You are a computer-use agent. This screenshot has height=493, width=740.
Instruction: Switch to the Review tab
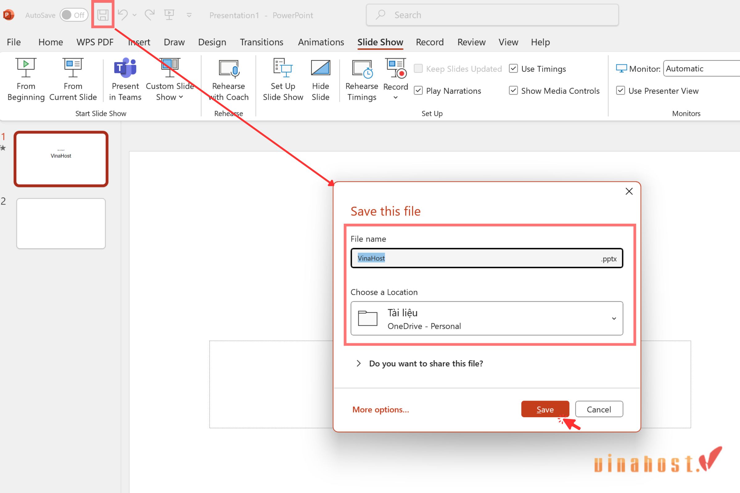point(471,42)
